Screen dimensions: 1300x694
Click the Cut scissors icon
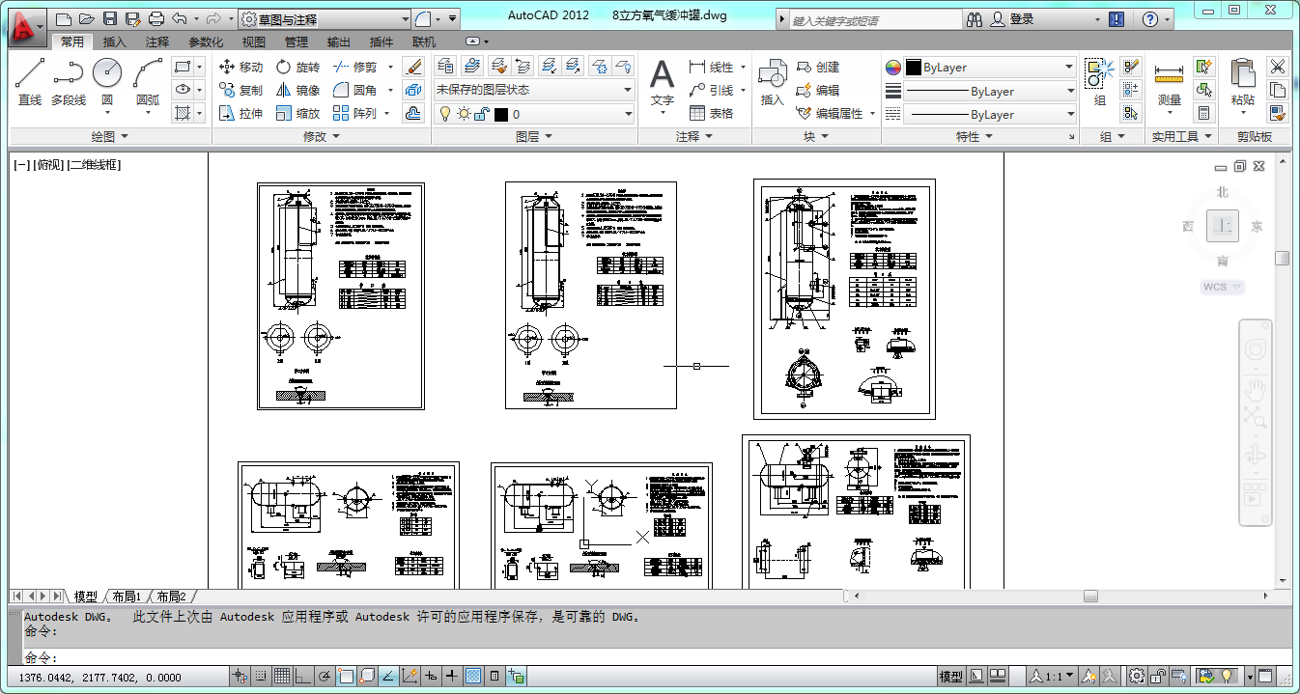pyautogui.click(x=1278, y=67)
